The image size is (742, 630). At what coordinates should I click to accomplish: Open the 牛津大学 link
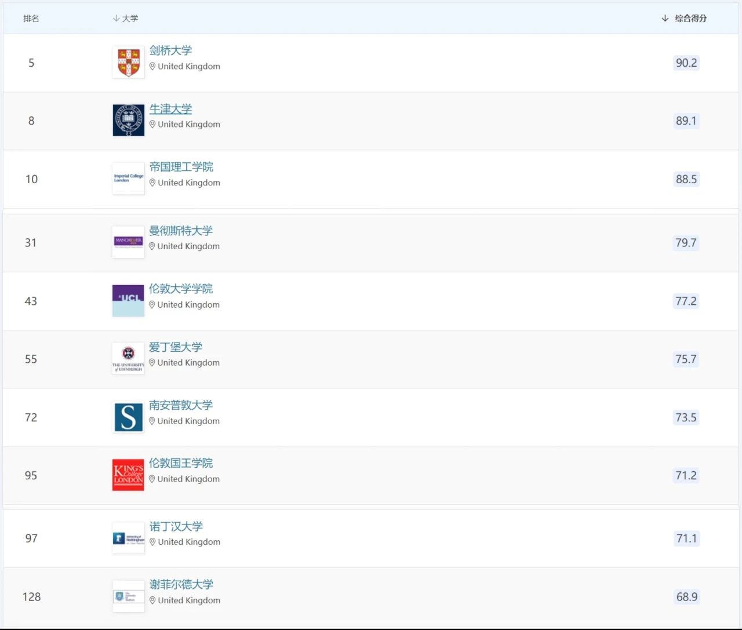(x=170, y=109)
